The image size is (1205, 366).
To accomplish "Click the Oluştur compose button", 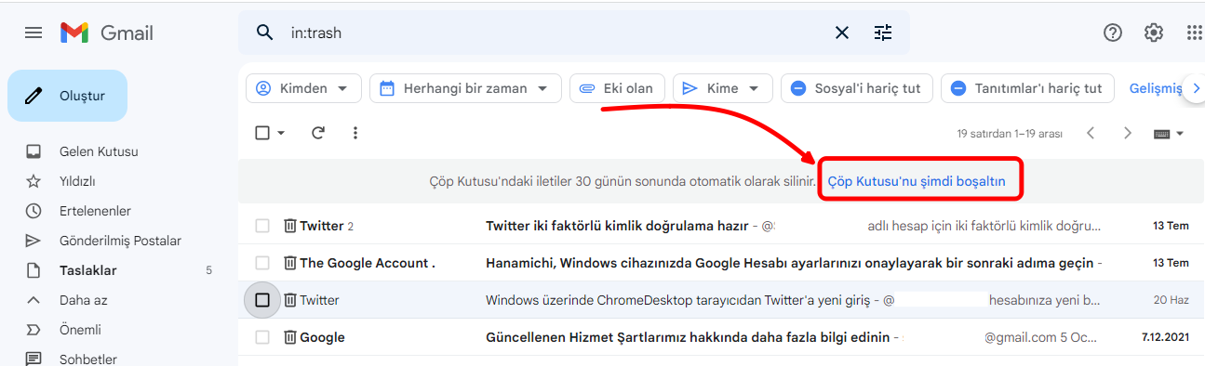I will point(67,96).
